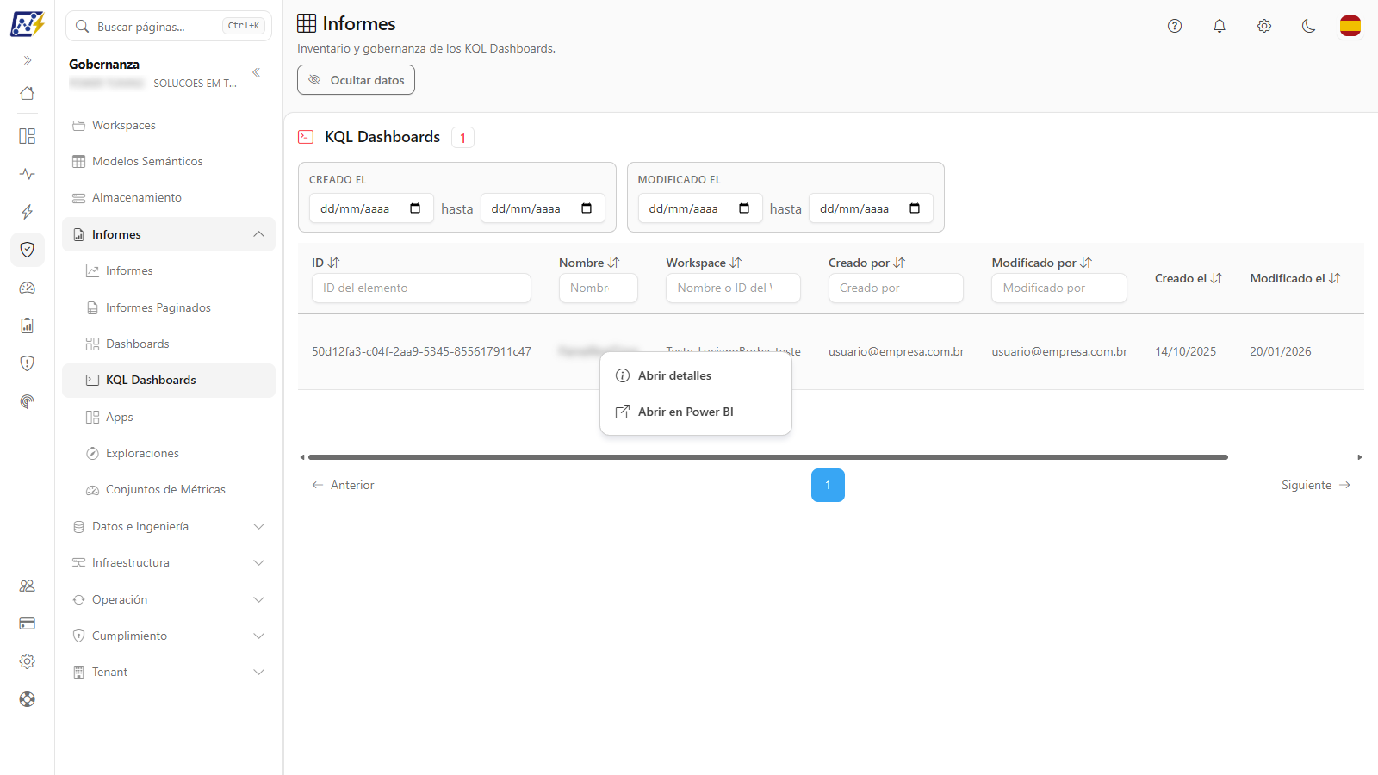Screen dimensions: 1378x775
Task: Sort table by ID column
Action: [334, 263]
